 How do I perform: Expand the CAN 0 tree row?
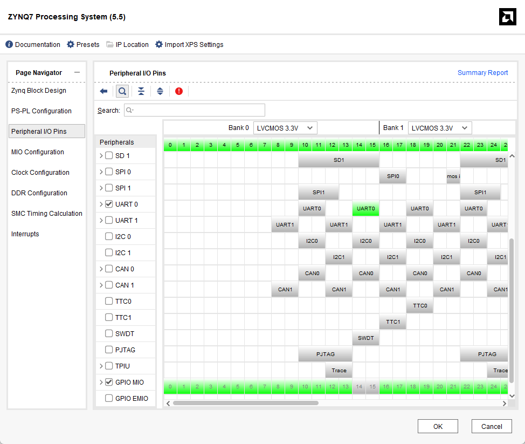tap(101, 269)
